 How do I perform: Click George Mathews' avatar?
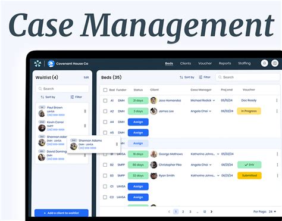153,154
